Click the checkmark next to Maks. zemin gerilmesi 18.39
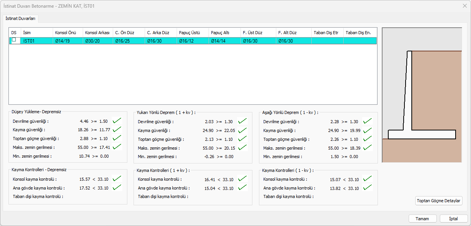The width and height of the screenshot is (471, 226). point(367,148)
